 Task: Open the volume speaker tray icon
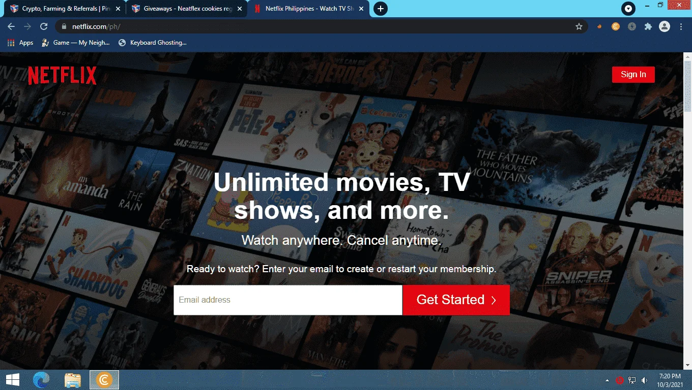pyautogui.click(x=645, y=380)
